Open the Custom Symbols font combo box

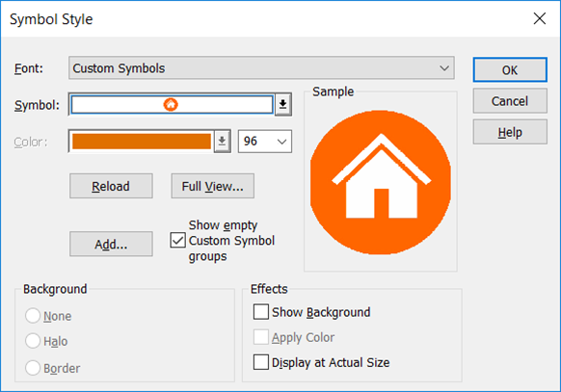point(261,67)
